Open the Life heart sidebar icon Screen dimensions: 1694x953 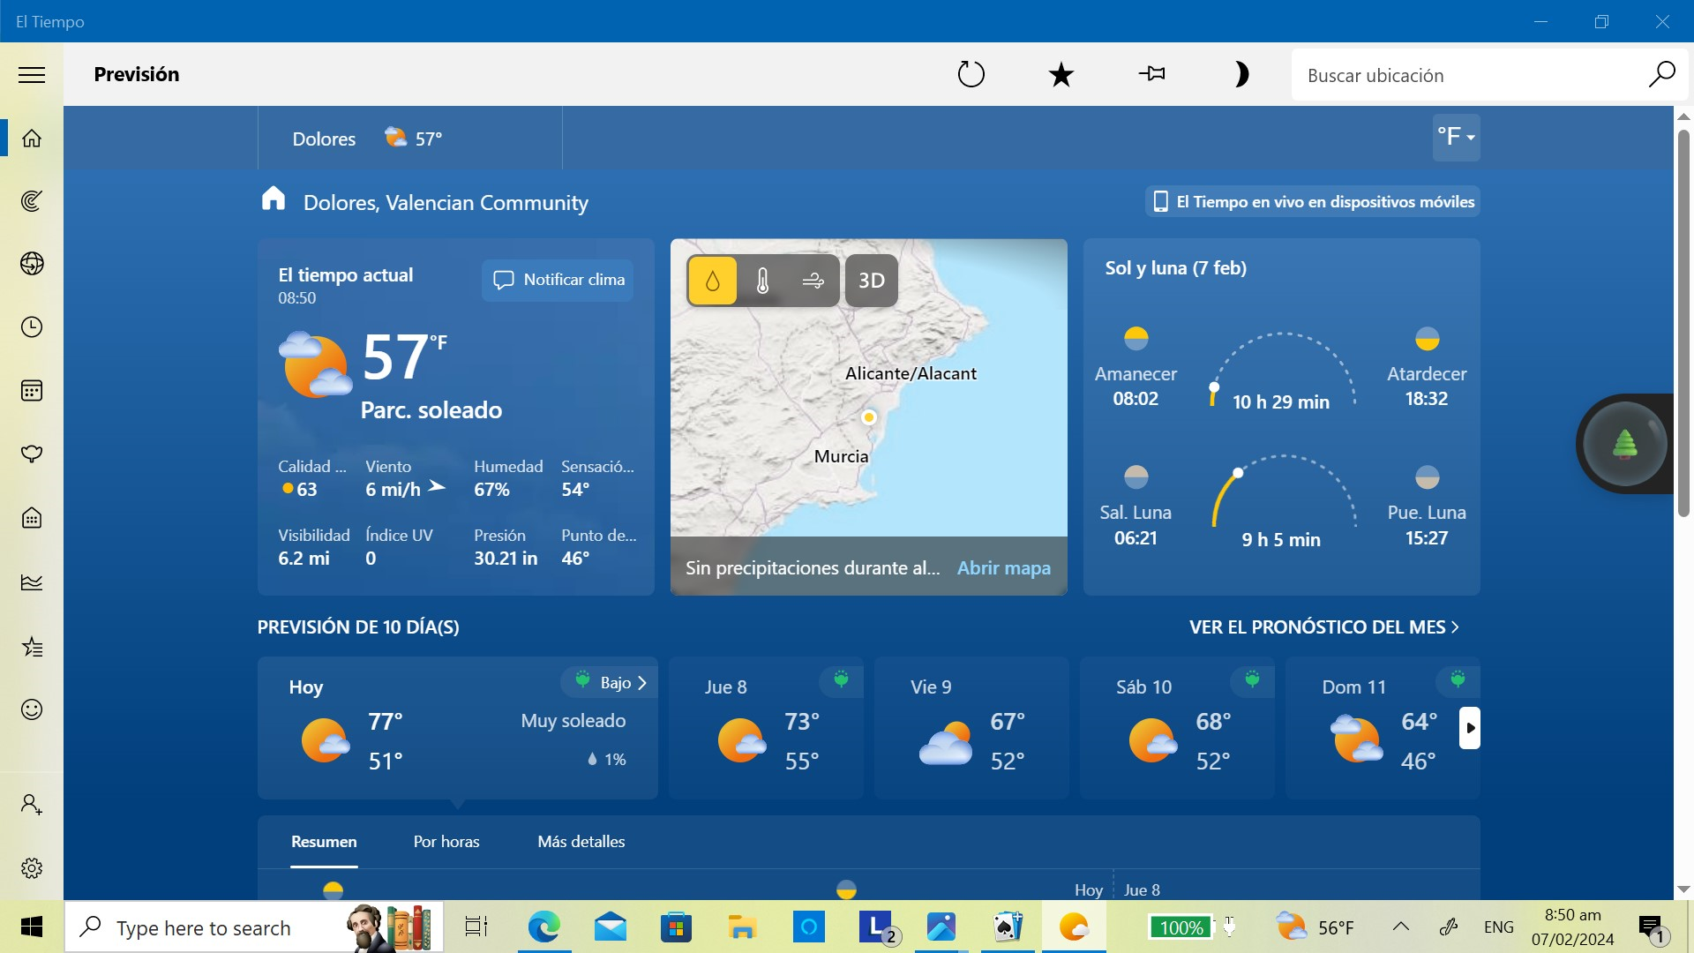[x=32, y=454]
